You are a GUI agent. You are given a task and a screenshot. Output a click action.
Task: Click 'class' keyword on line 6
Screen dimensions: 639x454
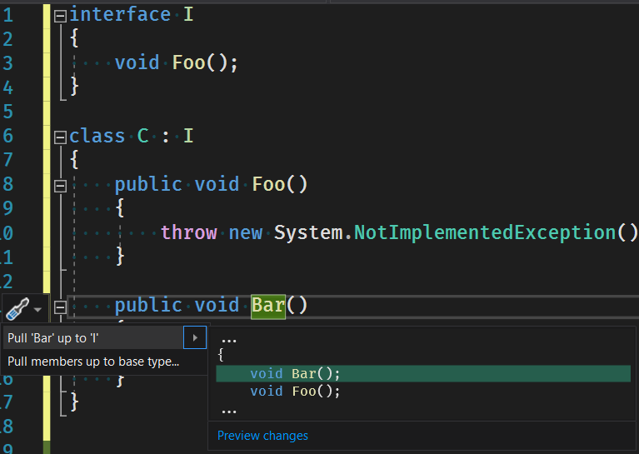tap(97, 136)
